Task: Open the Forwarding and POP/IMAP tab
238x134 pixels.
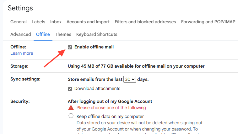Action: coord(208,22)
